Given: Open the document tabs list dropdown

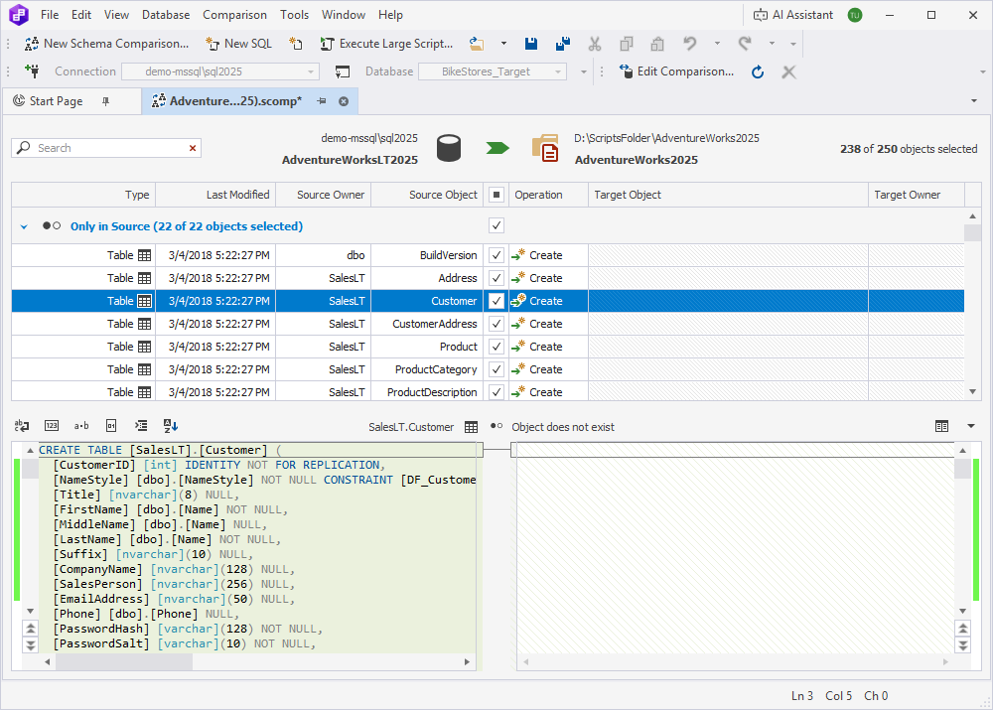Looking at the screenshot, I should [973, 101].
